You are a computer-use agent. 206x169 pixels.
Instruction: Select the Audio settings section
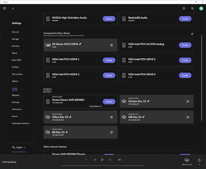click(x=15, y=88)
